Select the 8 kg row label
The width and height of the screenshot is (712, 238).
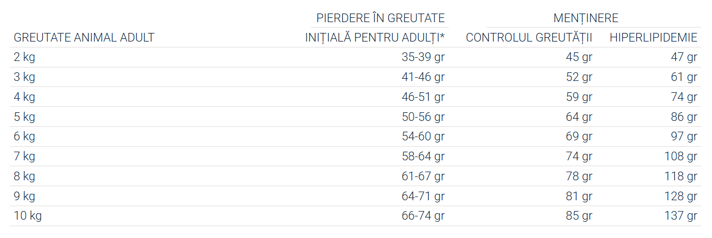point(24,176)
